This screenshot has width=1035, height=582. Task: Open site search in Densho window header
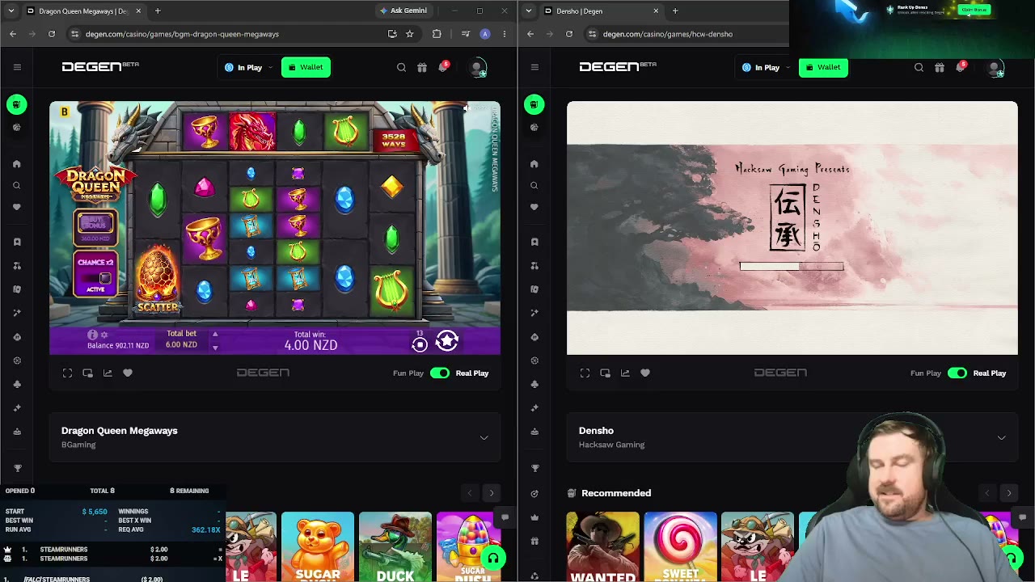919,67
